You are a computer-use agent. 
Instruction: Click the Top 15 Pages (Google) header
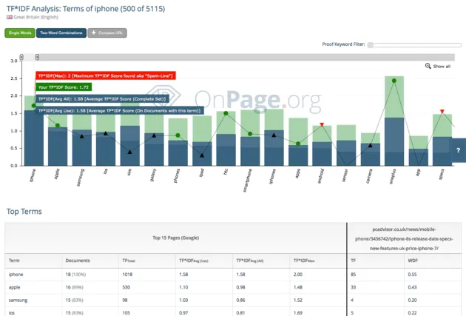tap(175, 238)
